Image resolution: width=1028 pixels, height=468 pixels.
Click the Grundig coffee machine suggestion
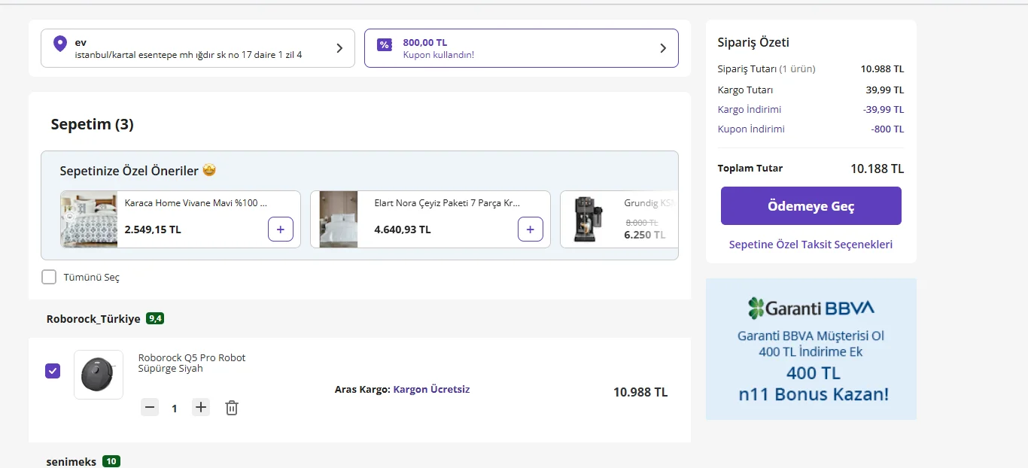pos(619,219)
